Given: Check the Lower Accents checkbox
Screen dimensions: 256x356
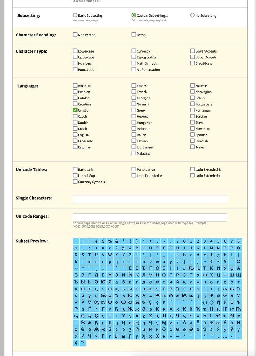Looking at the screenshot, I should (193, 51).
